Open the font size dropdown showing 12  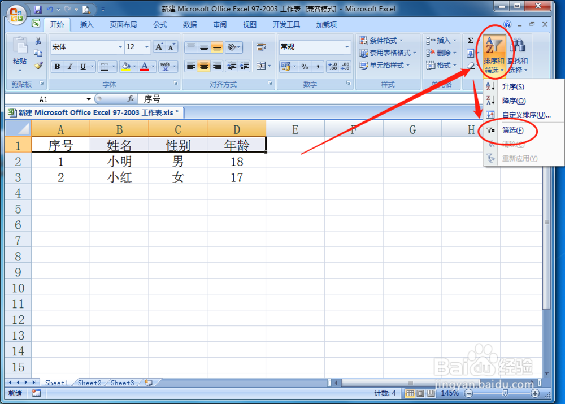(147, 47)
